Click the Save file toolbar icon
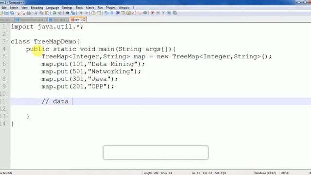 (x=6, y=13)
